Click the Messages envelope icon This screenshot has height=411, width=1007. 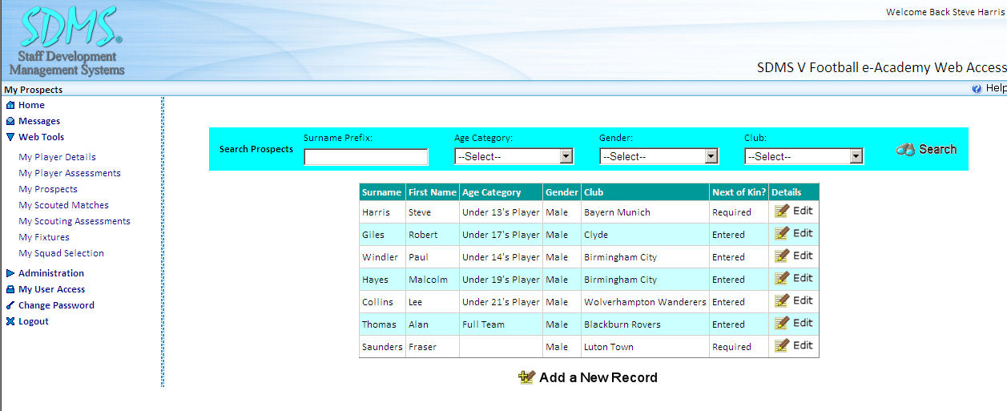[x=10, y=121]
